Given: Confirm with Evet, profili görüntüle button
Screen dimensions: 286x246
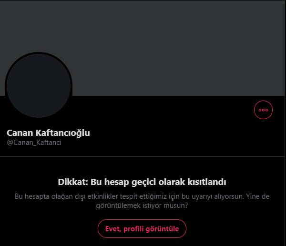Looking at the screenshot, I should pyautogui.click(x=142, y=229).
